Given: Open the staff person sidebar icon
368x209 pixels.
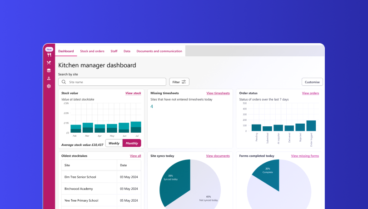Looking at the screenshot, I should 49,78.
